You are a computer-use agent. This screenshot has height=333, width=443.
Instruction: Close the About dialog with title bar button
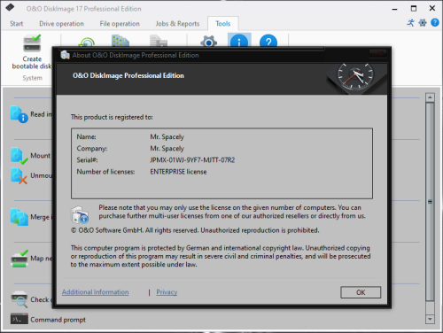click(x=377, y=54)
